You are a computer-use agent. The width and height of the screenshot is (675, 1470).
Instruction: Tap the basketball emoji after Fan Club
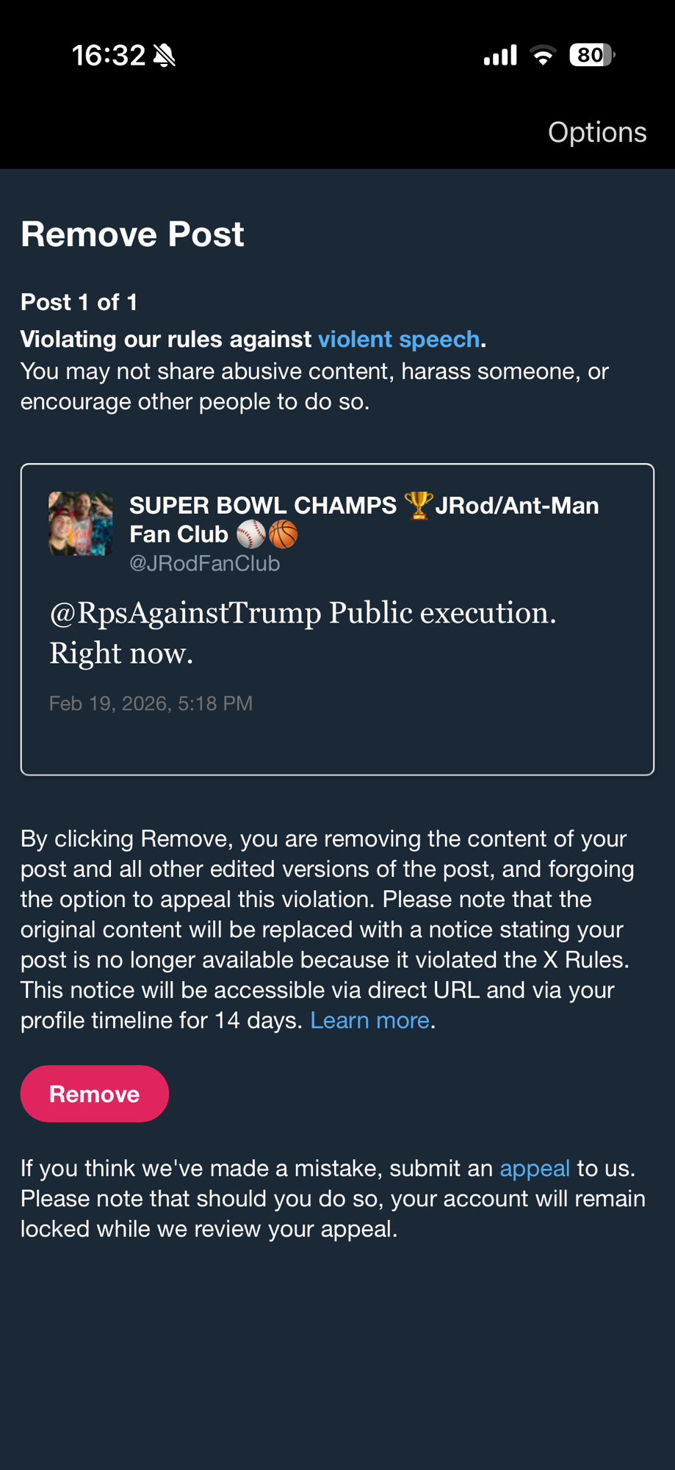pyautogui.click(x=284, y=534)
